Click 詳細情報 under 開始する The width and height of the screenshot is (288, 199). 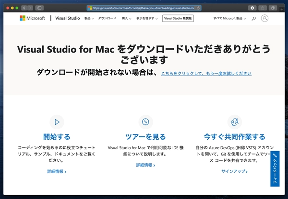[x=57, y=172]
